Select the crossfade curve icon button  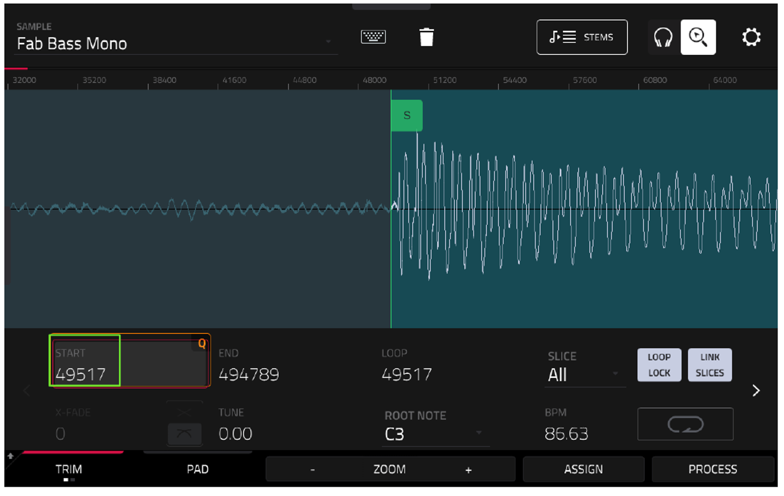185,434
